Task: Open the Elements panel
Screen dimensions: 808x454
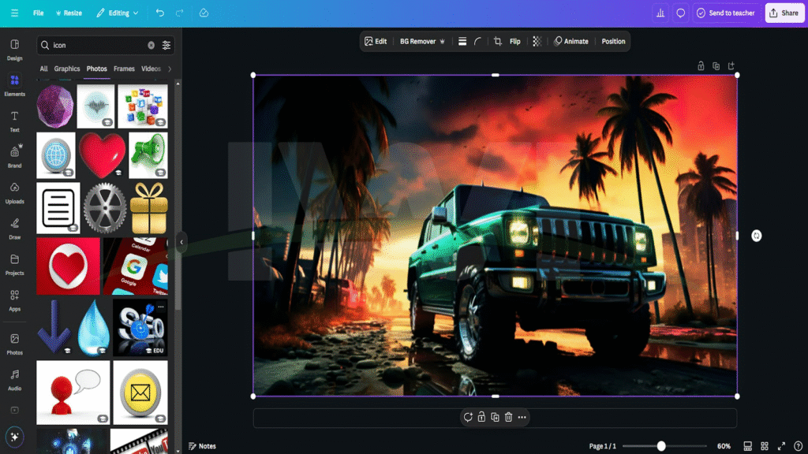Action: (x=14, y=85)
